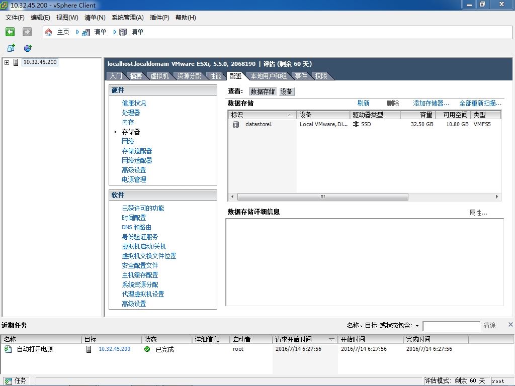
Task: Click the Home house icon in navigation bar
Action: 49,32
